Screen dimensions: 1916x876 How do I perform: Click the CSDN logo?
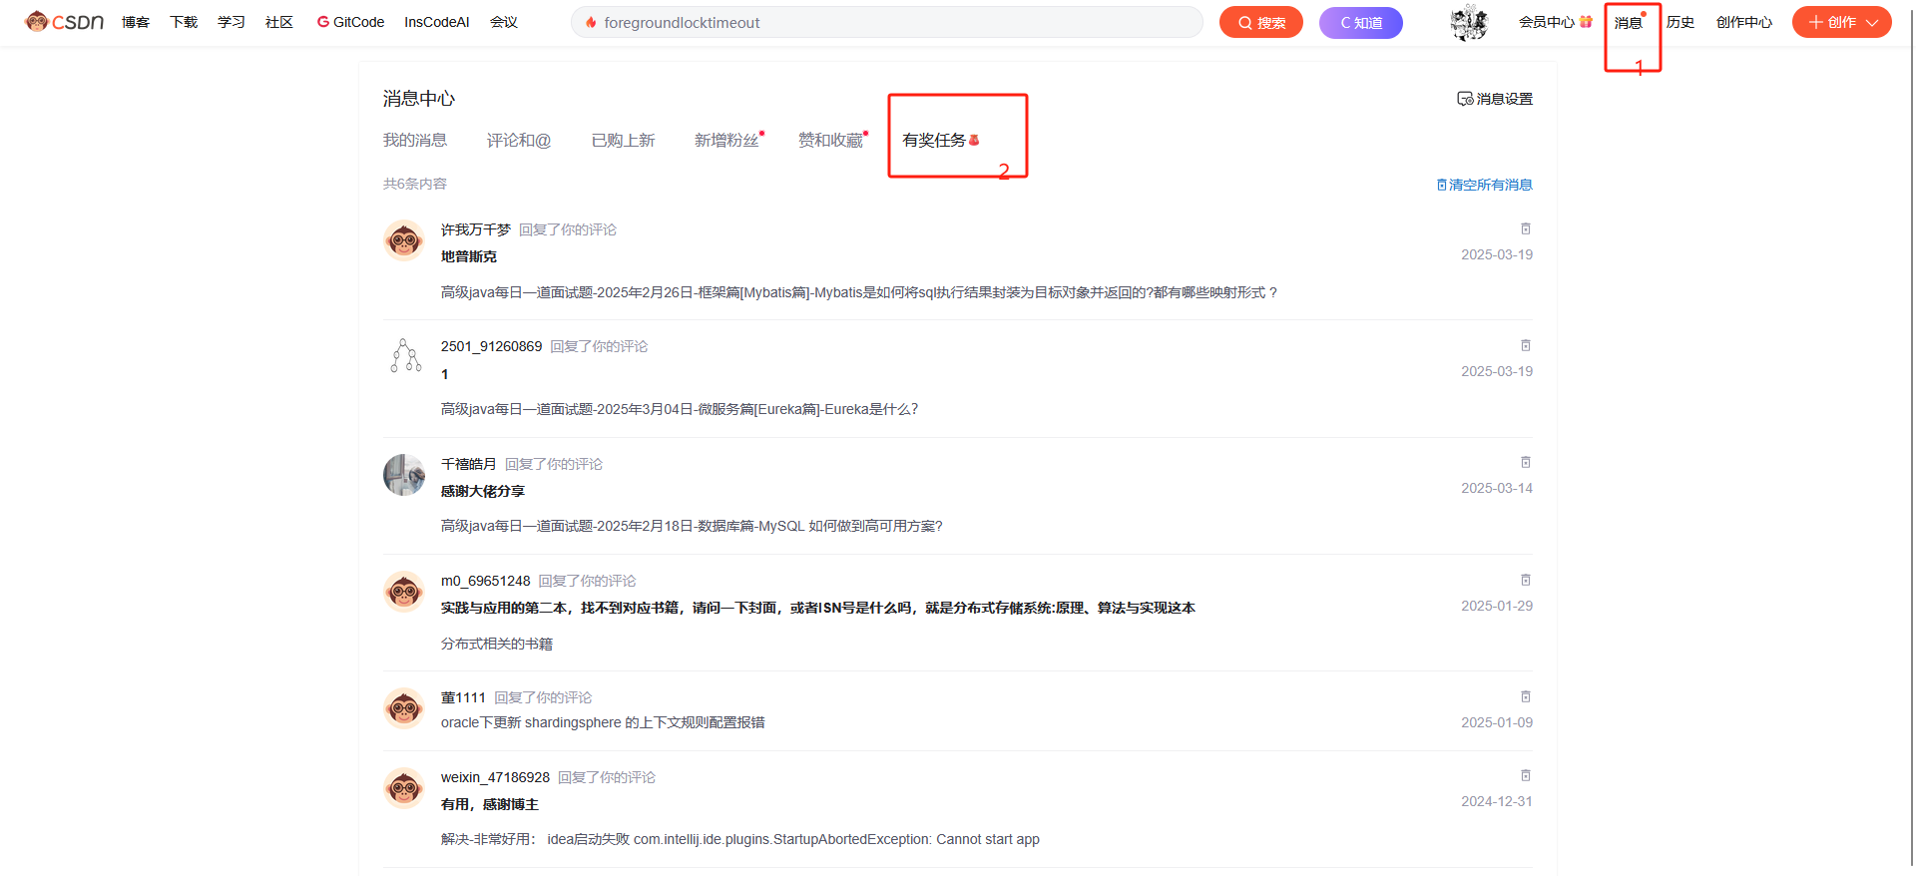tap(64, 22)
